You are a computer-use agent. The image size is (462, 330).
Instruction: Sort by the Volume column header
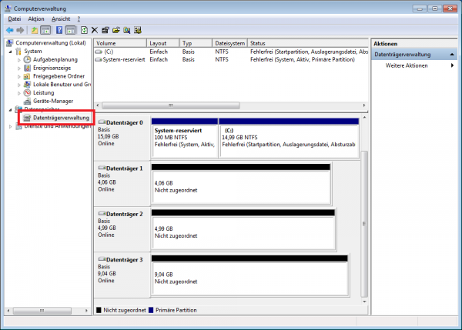(120, 43)
